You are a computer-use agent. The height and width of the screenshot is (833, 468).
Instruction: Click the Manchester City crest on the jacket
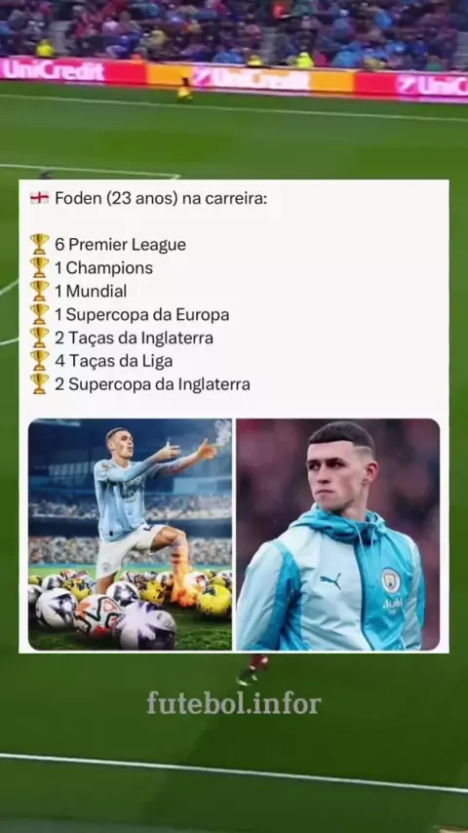(x=391, y=580)
